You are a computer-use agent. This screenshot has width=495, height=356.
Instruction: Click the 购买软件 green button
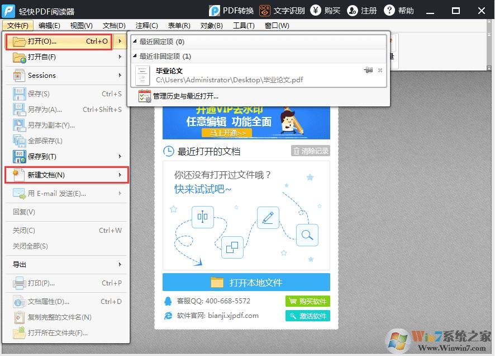pyautogui.click(x=307, y=301)
